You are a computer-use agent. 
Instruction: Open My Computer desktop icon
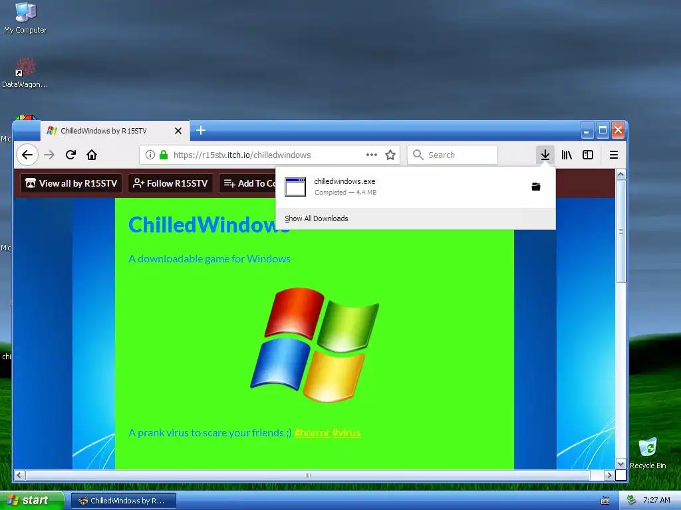pyautogui.click(x=25, y=17)
